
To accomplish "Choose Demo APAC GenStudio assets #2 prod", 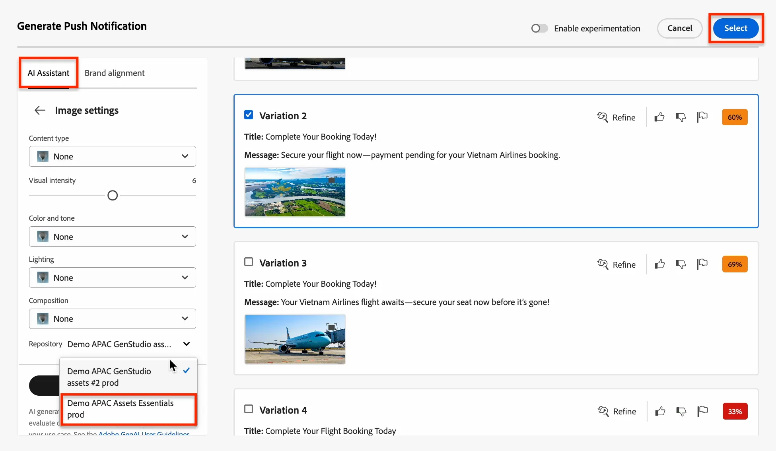I will 128,377.
